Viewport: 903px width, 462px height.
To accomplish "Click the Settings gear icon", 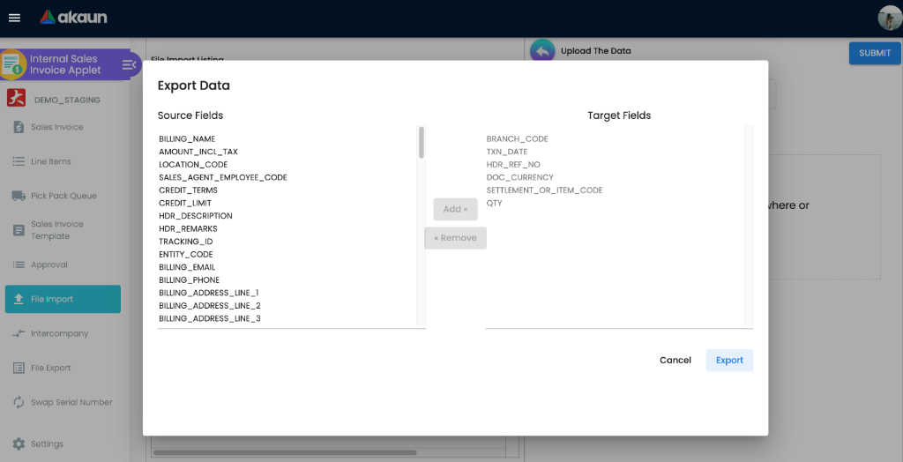I will coord(19,443).
